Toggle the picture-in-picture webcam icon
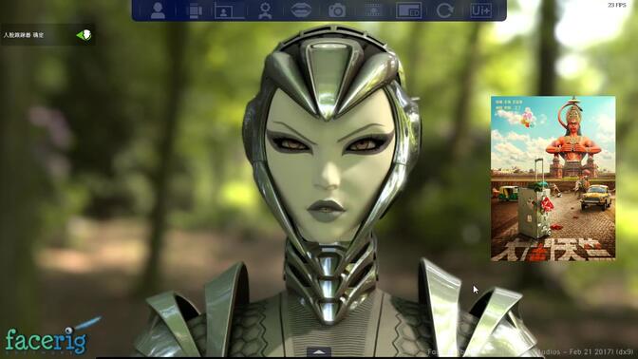This screenshot has height=359, width=638. pyautogui.click(x=408, y=10)
